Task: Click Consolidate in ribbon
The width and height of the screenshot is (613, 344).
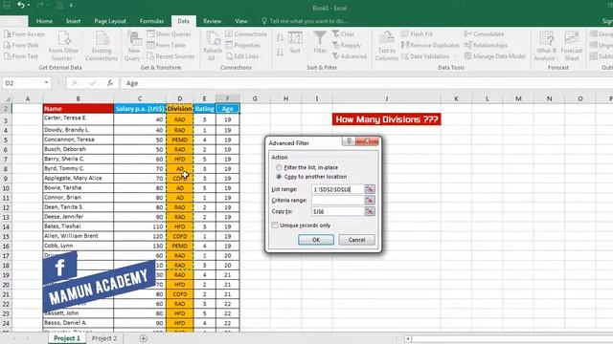Action: 484,34
